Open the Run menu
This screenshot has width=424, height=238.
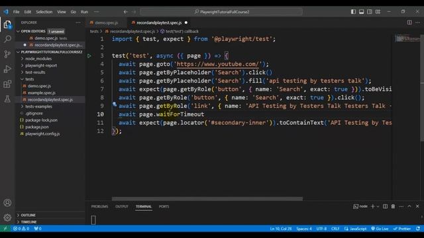coord(84,12)
